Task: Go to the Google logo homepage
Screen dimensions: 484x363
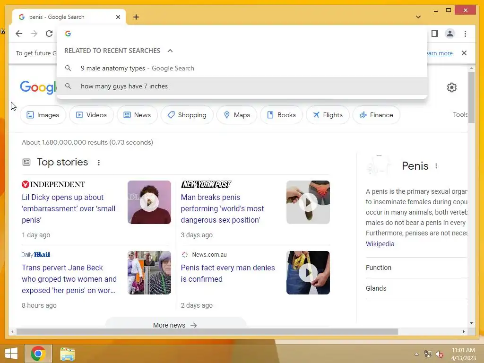Action: [x=38, y=87]
